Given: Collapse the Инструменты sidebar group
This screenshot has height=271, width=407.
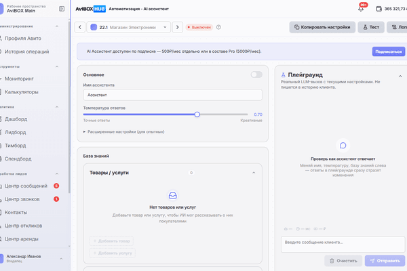Looking at the screenshot, I should click(x=57, y=66).
